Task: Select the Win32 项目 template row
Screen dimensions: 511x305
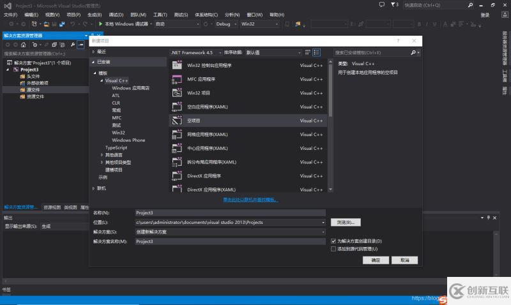Action: (x=248, y=93)
